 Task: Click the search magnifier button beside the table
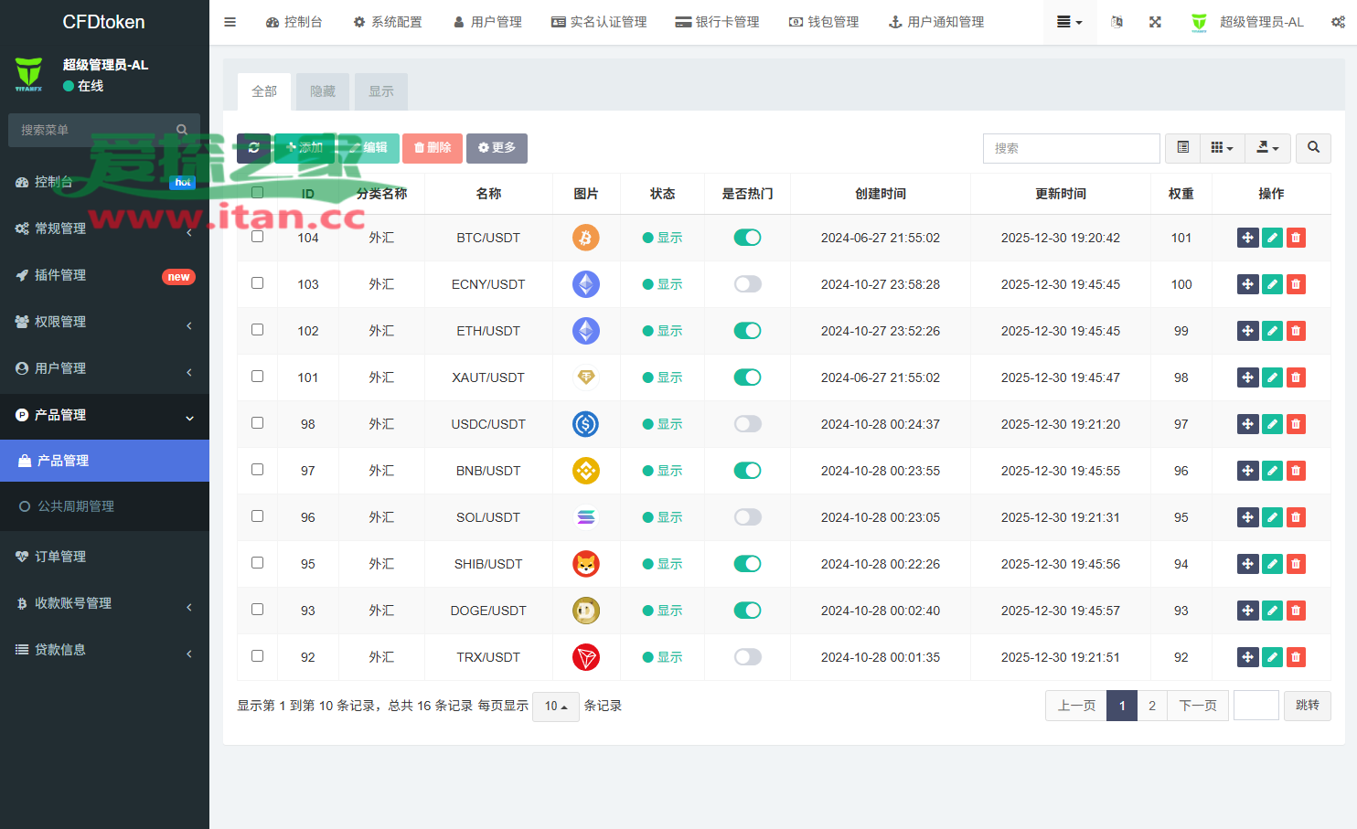pos(1313,148)
